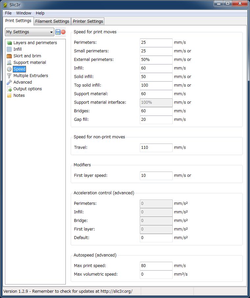Select Advanced settings category
The image size is (250, 298).
click(23, 82)
